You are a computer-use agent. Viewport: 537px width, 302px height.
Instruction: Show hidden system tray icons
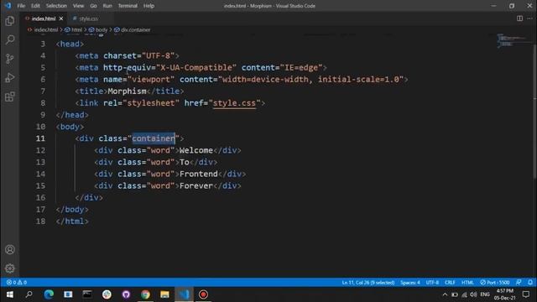[x=445, y=294]
